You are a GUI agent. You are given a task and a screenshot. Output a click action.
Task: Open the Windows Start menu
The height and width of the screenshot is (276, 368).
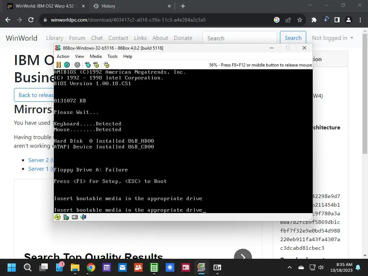pyautogui.click(x=11, y=267)
